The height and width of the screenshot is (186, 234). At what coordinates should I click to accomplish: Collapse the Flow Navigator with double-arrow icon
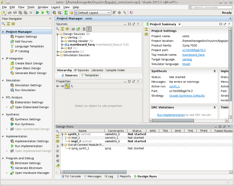[50, 19]
